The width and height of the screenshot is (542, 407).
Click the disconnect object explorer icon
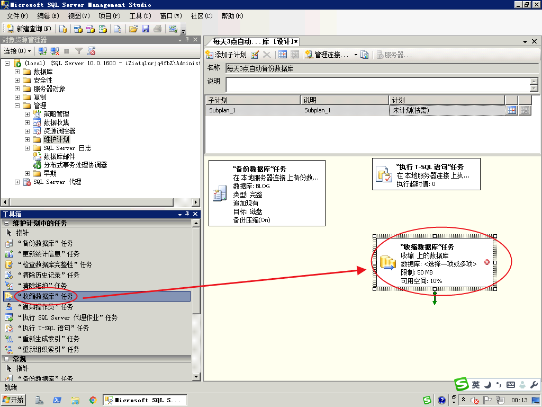[x=55, y=51]
